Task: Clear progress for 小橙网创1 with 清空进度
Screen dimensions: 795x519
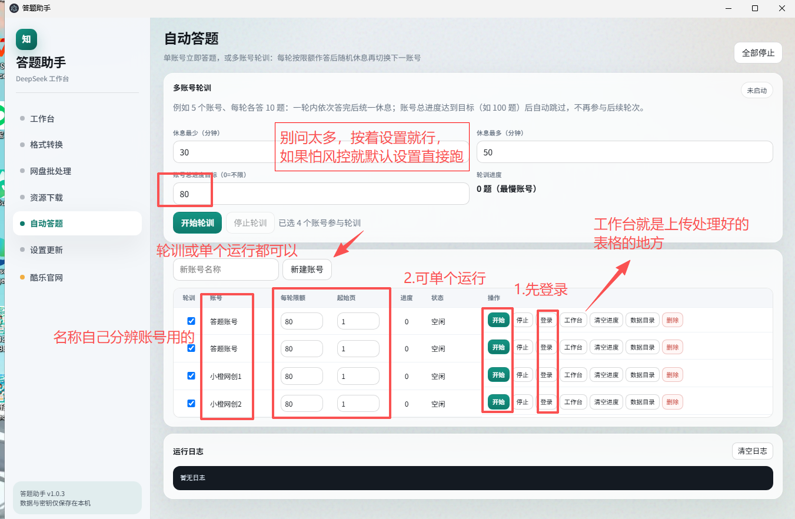Action: pyautogui.click(x=606, y=375)
